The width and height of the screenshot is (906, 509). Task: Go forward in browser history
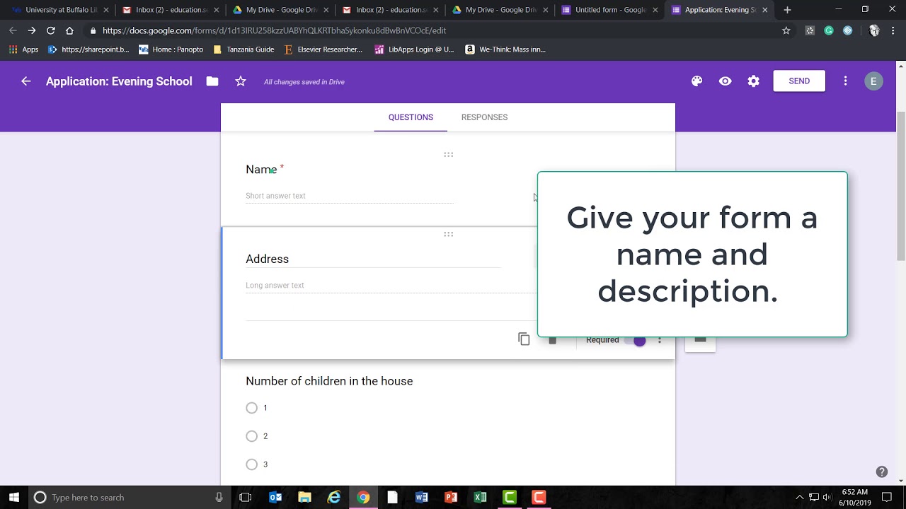(32, 30)
